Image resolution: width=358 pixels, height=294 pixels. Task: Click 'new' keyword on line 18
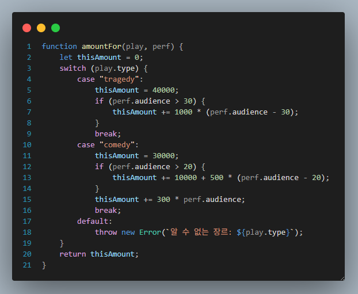click(128, 232)
